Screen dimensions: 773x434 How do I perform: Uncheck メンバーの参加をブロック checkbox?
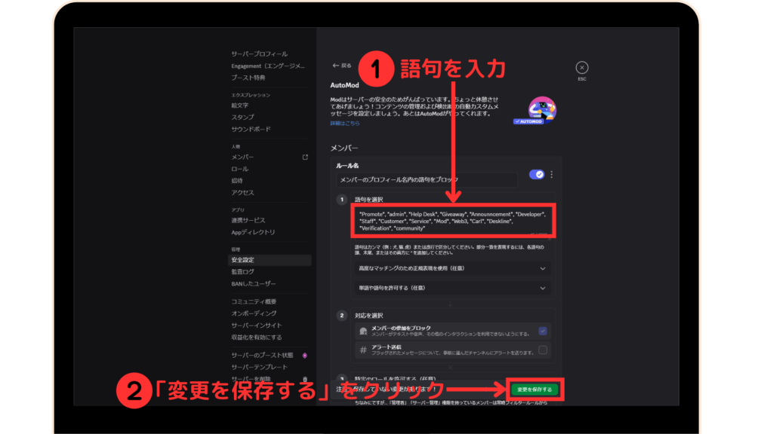[543, 331]
